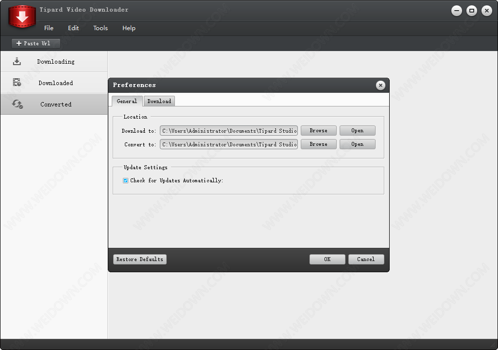Open the Edit menu
This screenshot has width=498, height=350.
[73, 28]
